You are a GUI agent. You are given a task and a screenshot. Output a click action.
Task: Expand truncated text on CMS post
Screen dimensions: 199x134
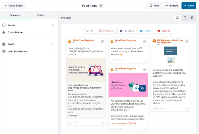point(163,103)
